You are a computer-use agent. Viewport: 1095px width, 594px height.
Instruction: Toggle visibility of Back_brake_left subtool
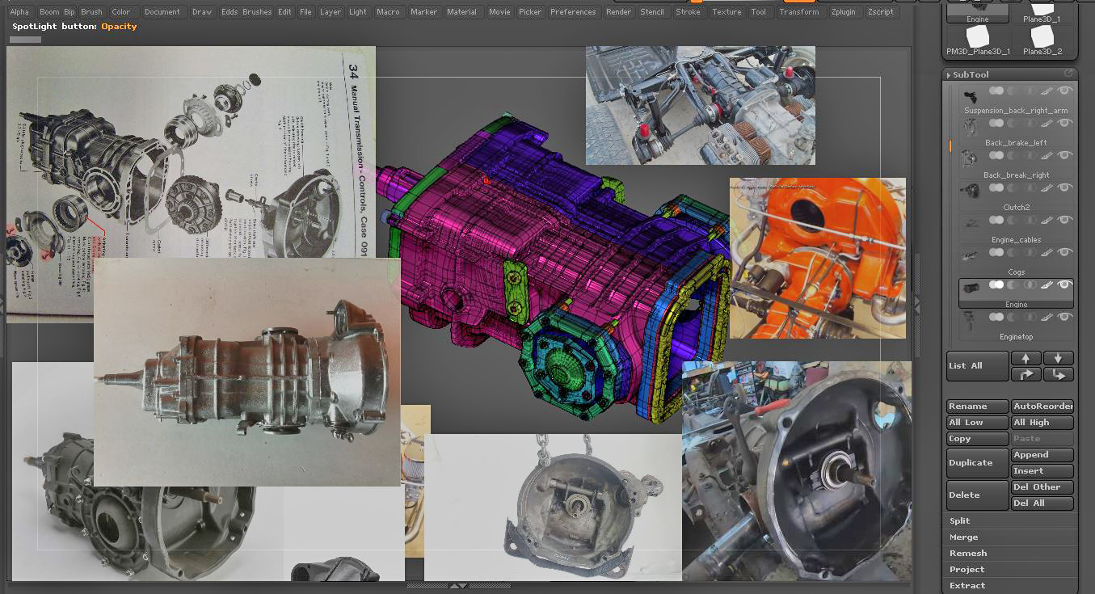coord(1065,124)
